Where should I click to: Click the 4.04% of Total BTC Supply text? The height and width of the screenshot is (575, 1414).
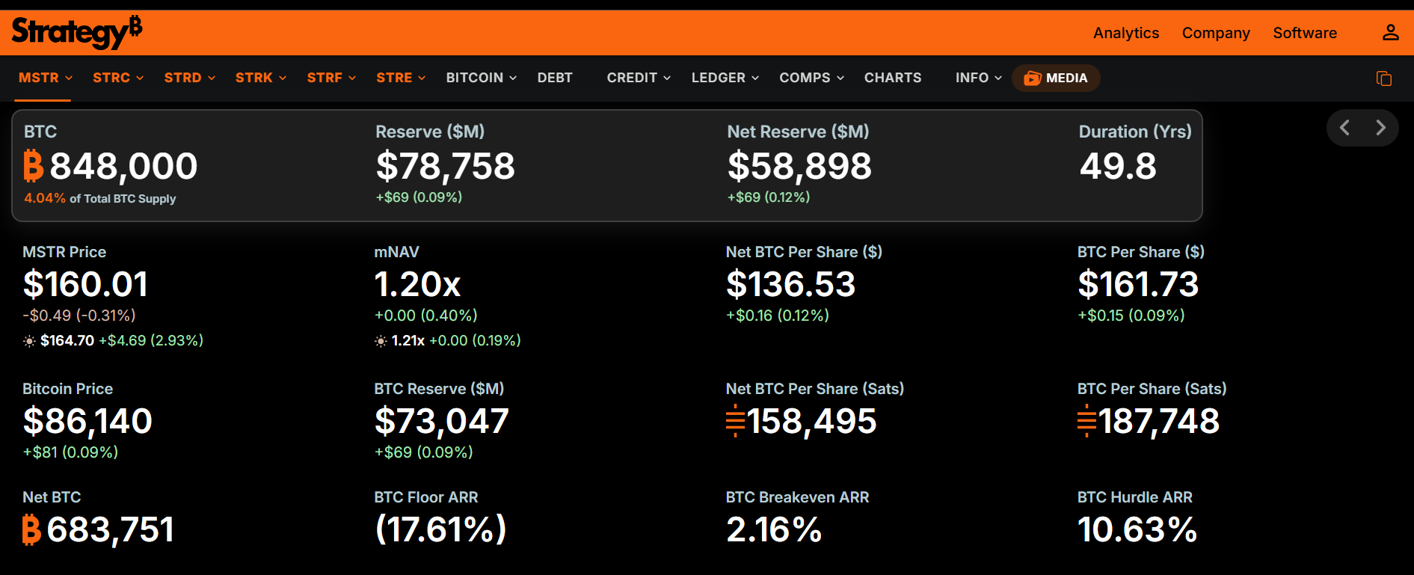tap(100, 198)
